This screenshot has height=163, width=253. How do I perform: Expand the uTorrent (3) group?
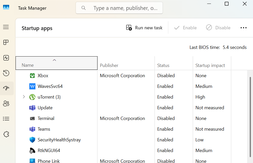tap(24, 97)
